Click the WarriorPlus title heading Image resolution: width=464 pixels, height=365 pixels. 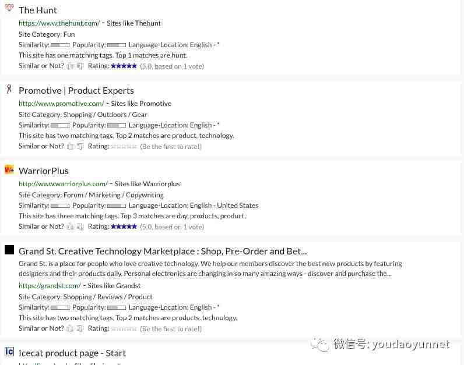pyautogui.click(x=44, y=171)
